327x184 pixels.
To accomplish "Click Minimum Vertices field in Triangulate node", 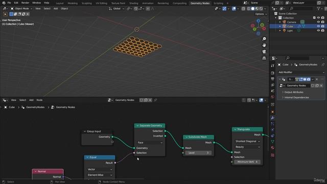I will pyautogui.click(x=247, y=162).
